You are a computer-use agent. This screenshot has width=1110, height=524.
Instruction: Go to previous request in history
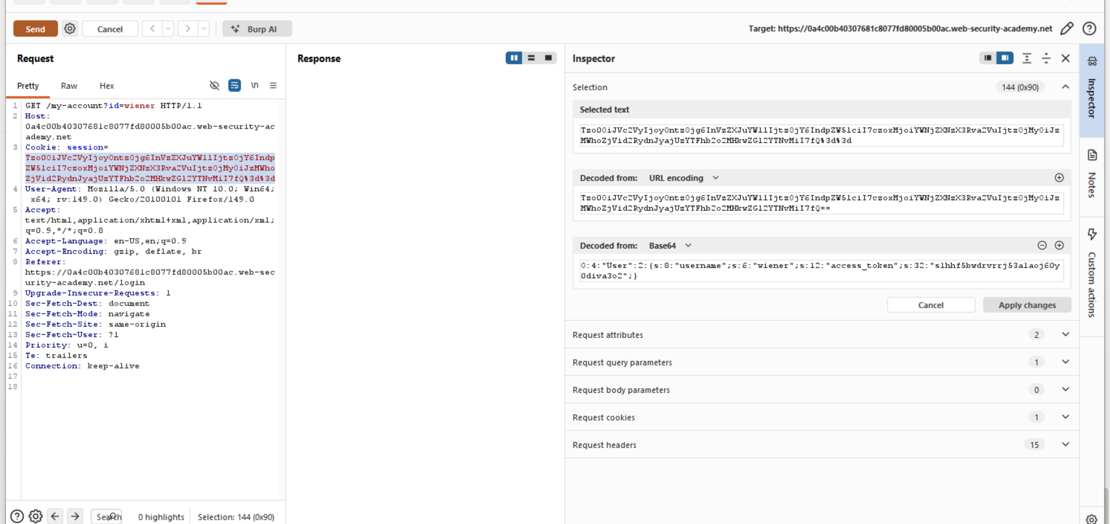pyautogui.click(x=153, y=29)
